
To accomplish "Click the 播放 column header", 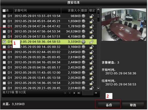I will [x=84, y=11].
